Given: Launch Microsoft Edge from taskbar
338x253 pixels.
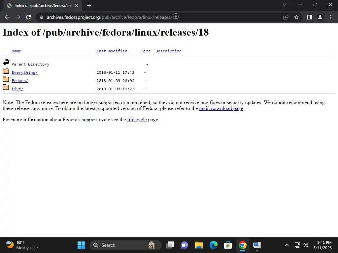Looking at the screenshot, I should (214, 245).
